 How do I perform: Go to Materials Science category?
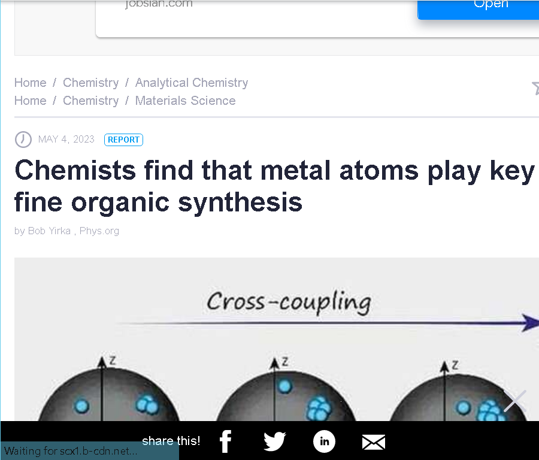(x=185, y=101)
